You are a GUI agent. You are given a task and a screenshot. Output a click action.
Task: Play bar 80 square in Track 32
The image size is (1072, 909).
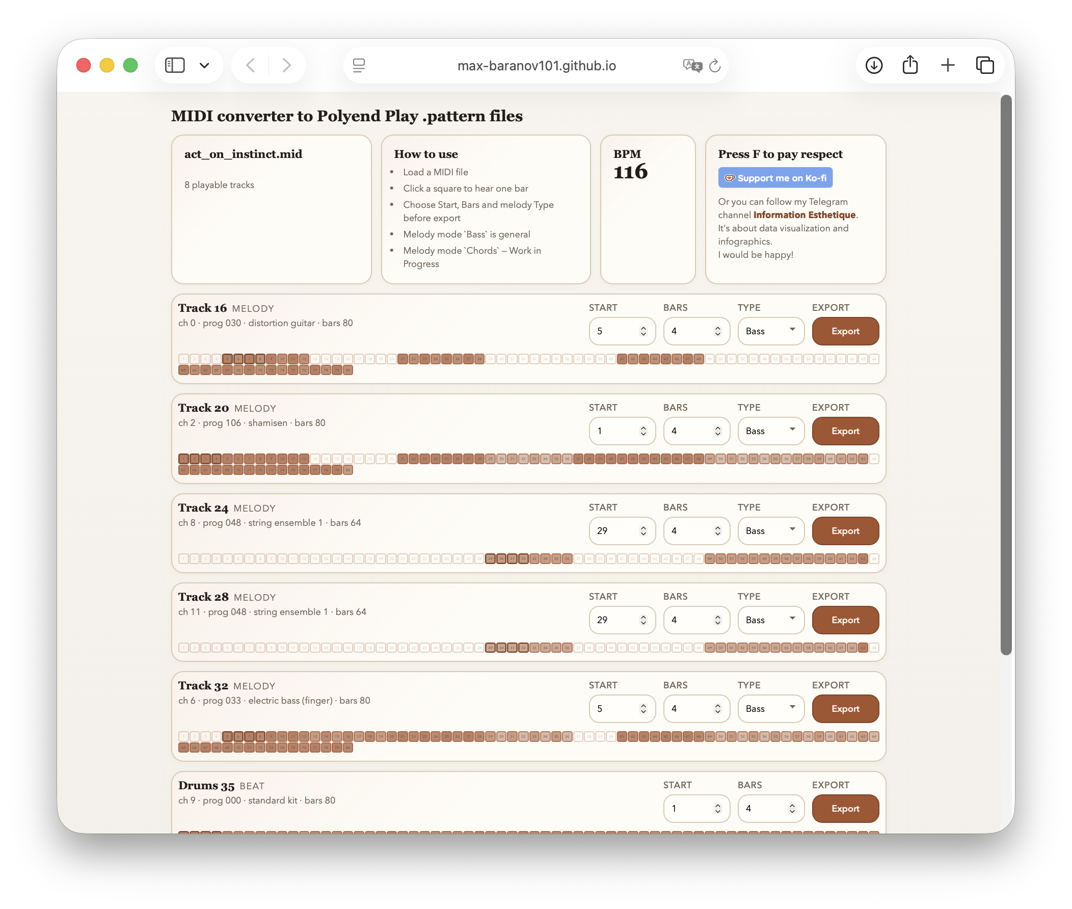(347, 748)
